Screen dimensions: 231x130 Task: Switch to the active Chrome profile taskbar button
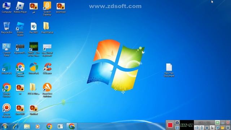click(71, 126)
